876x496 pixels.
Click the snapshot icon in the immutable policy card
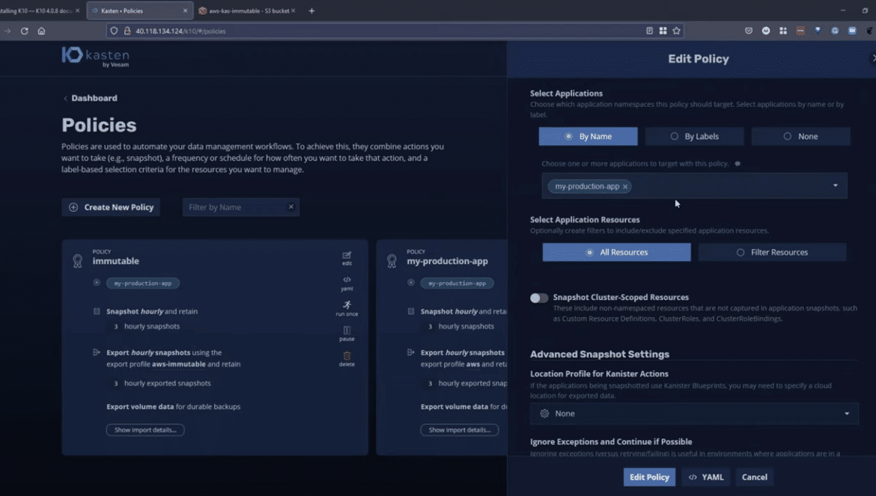point(97,311)
